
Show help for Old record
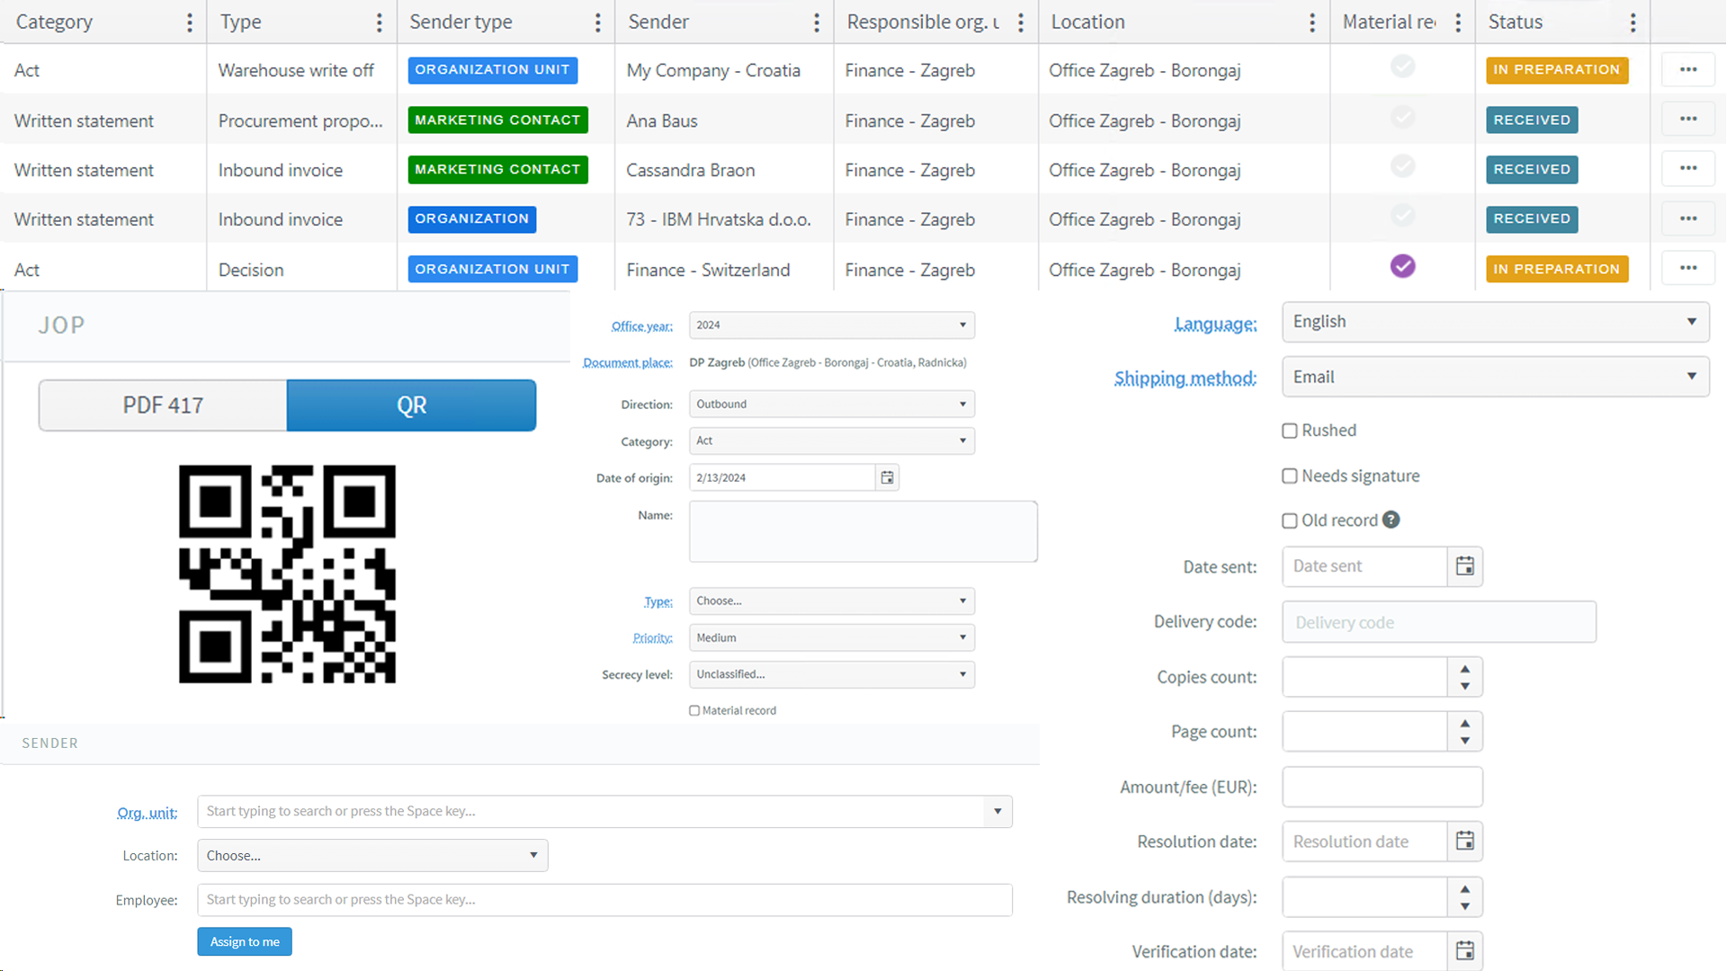coord(1391,520)
